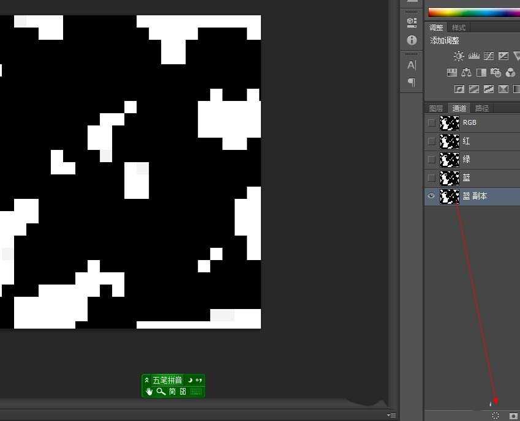520x421 pixels.
Task: Click Load channel as selection icon
Action: pos(496,415)
